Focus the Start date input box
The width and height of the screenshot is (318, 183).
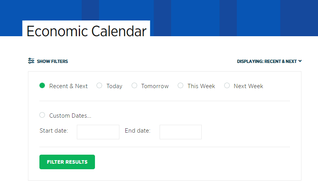tap(98, 132)
